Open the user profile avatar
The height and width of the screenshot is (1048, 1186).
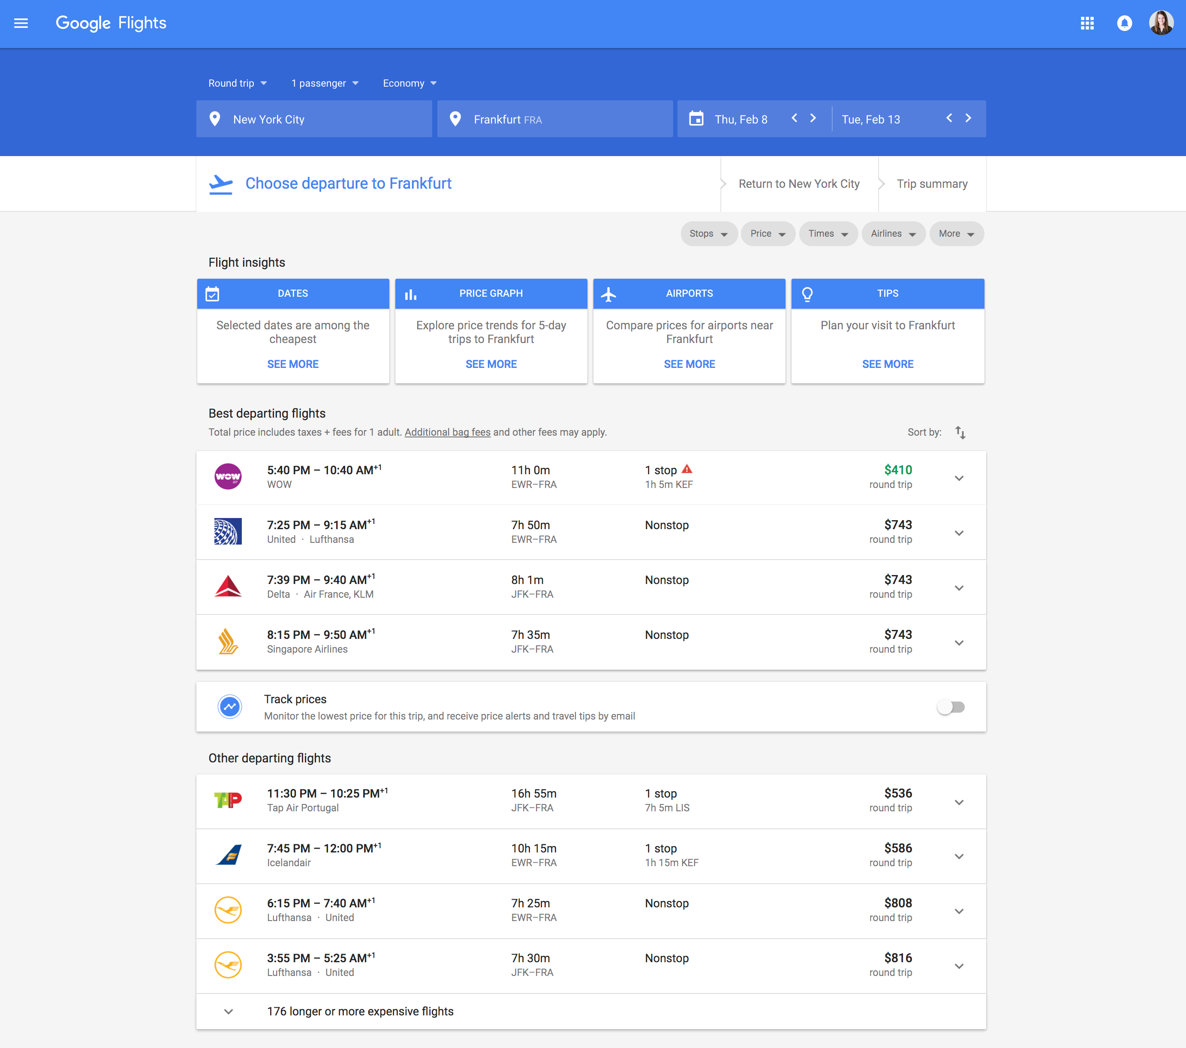(x=1161, y=23)
